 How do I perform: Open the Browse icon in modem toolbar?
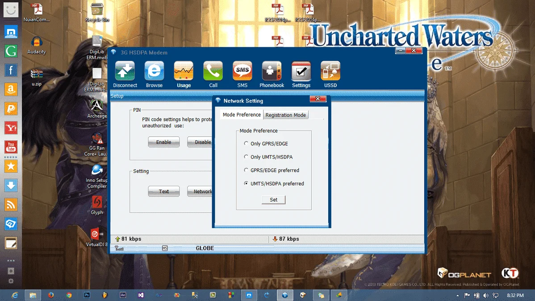pos(154,71)
